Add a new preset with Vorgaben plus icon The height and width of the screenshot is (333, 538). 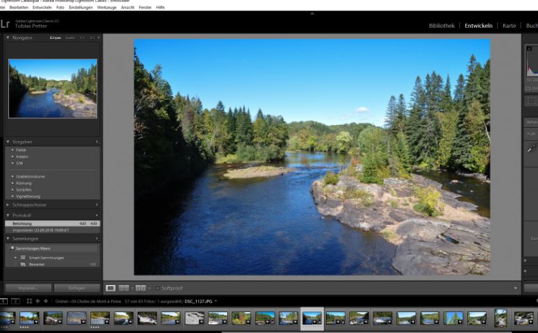97,142
